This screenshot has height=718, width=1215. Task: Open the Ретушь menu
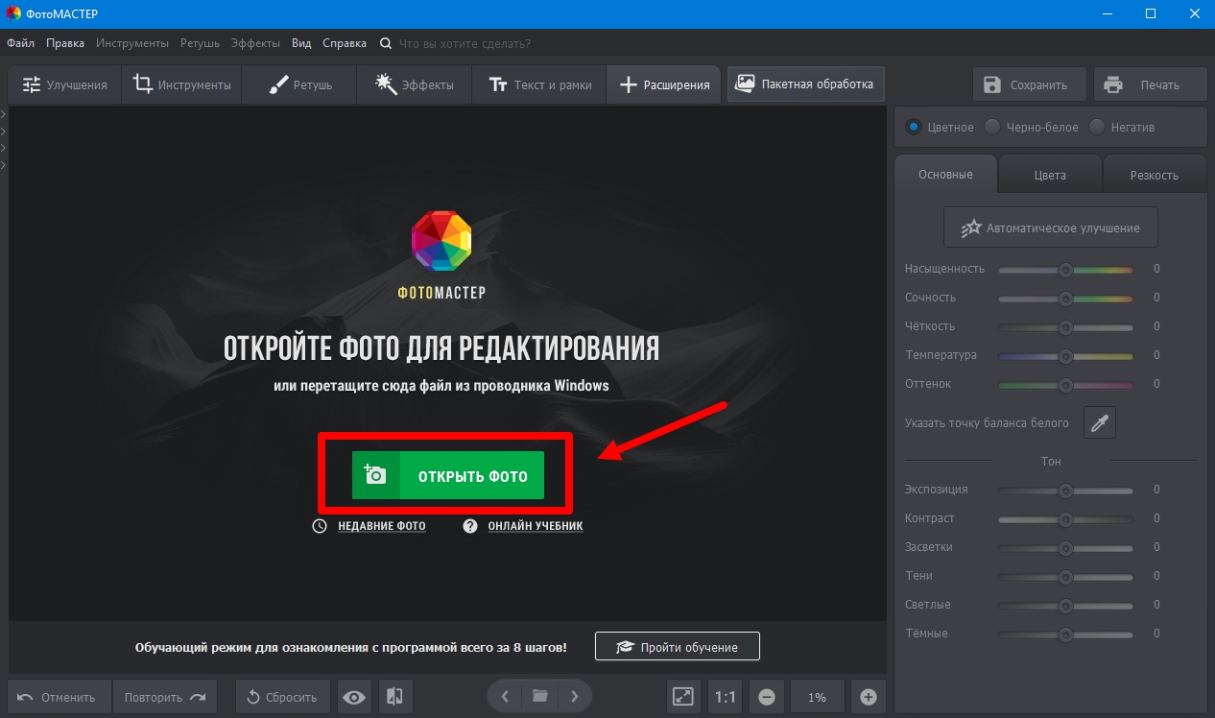tap(200, 43)
